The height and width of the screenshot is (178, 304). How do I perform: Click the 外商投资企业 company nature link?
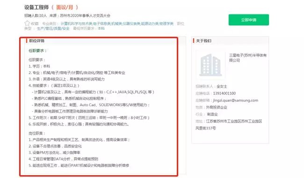[x=217, y=107]
